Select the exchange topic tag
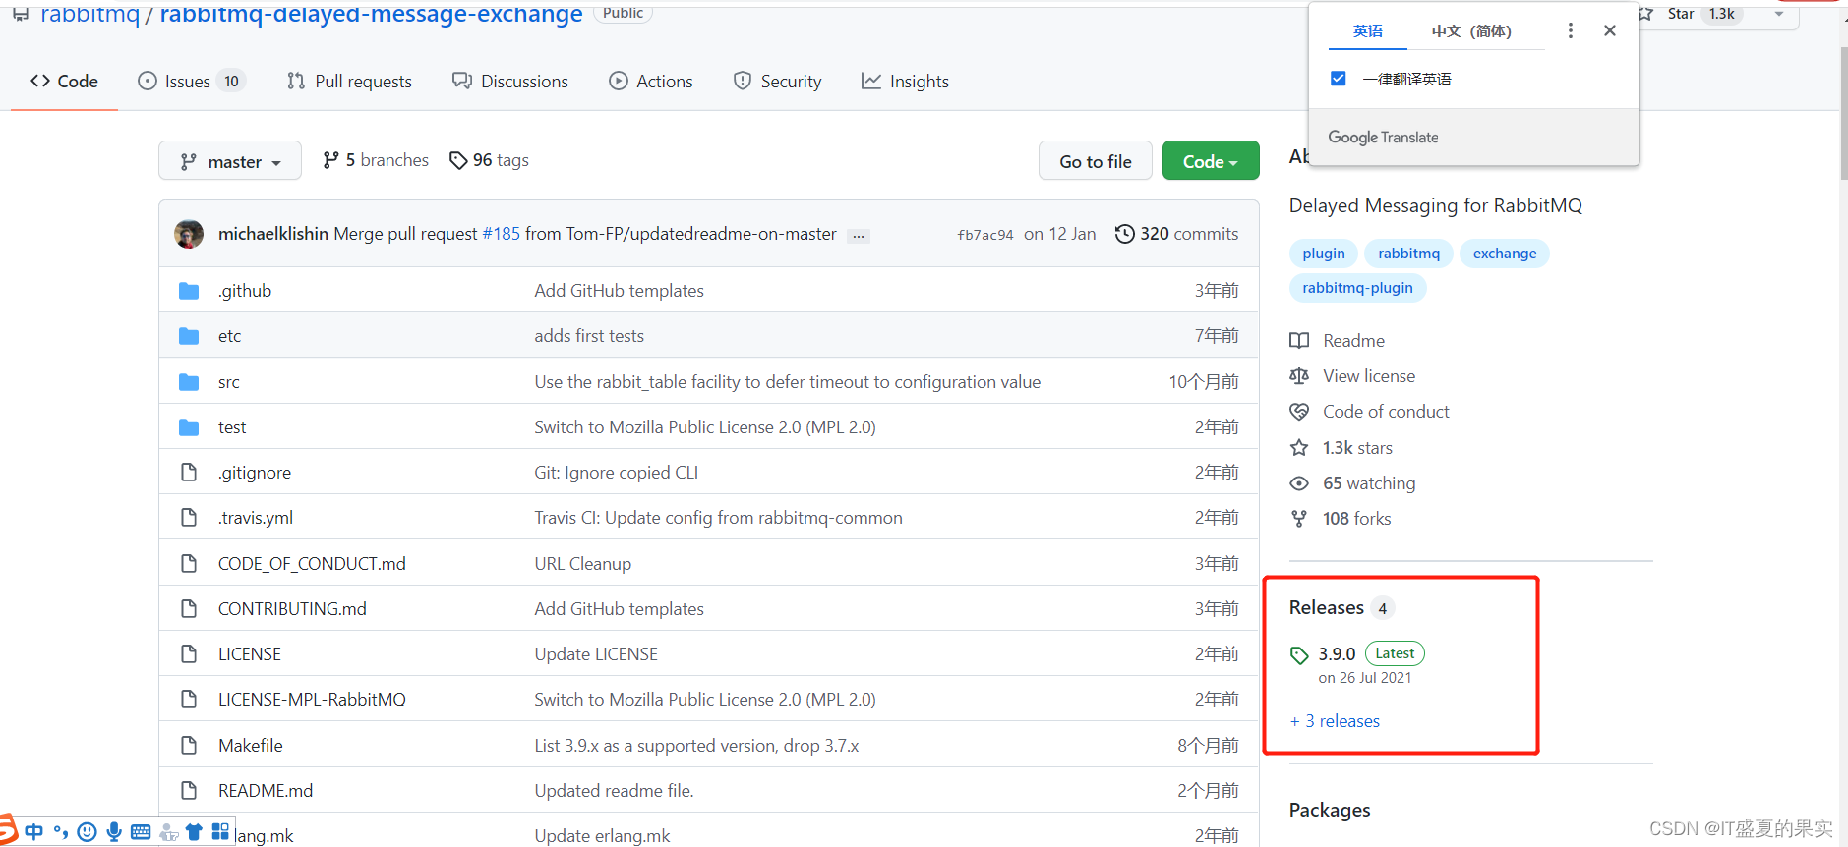Image resolution: width=1848 pixels, height=847 pixels. pos(1505,254)
